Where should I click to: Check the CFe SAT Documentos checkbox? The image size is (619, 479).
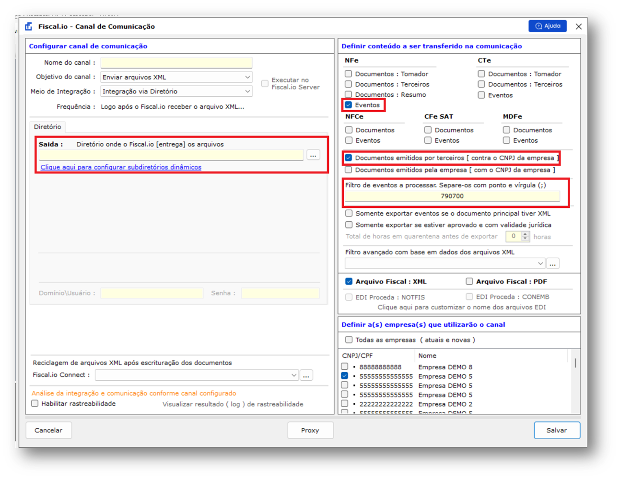tap(428, 130)
